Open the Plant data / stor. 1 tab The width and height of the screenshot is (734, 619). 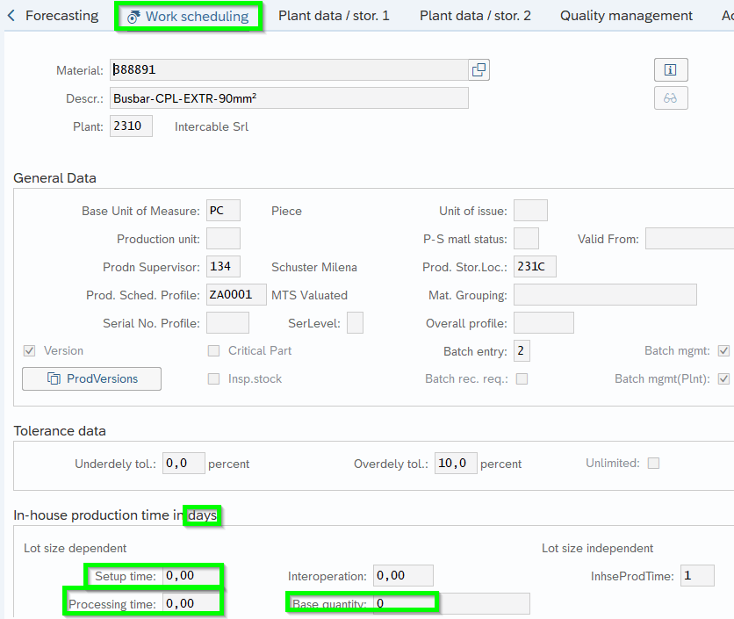coord(334,16)
